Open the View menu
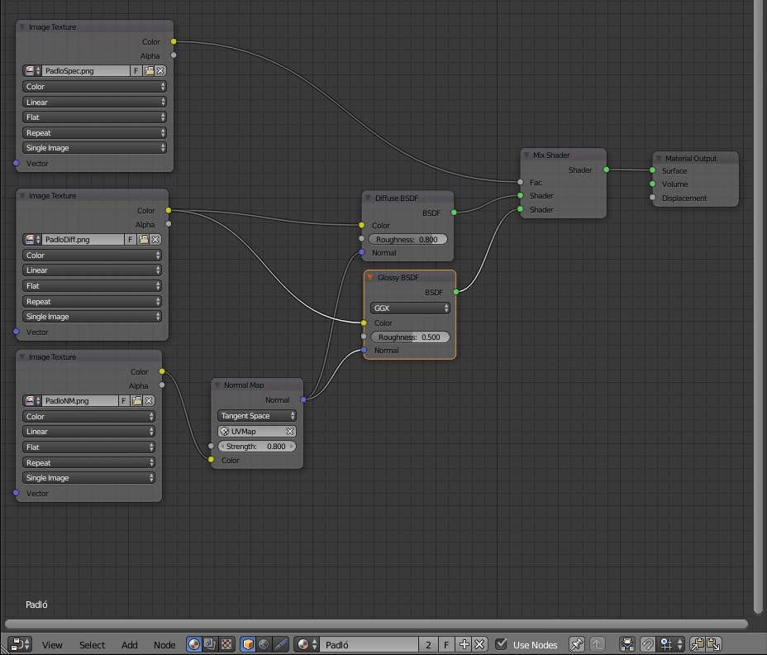Screen dimensions: 767x655 pos(52,645)
